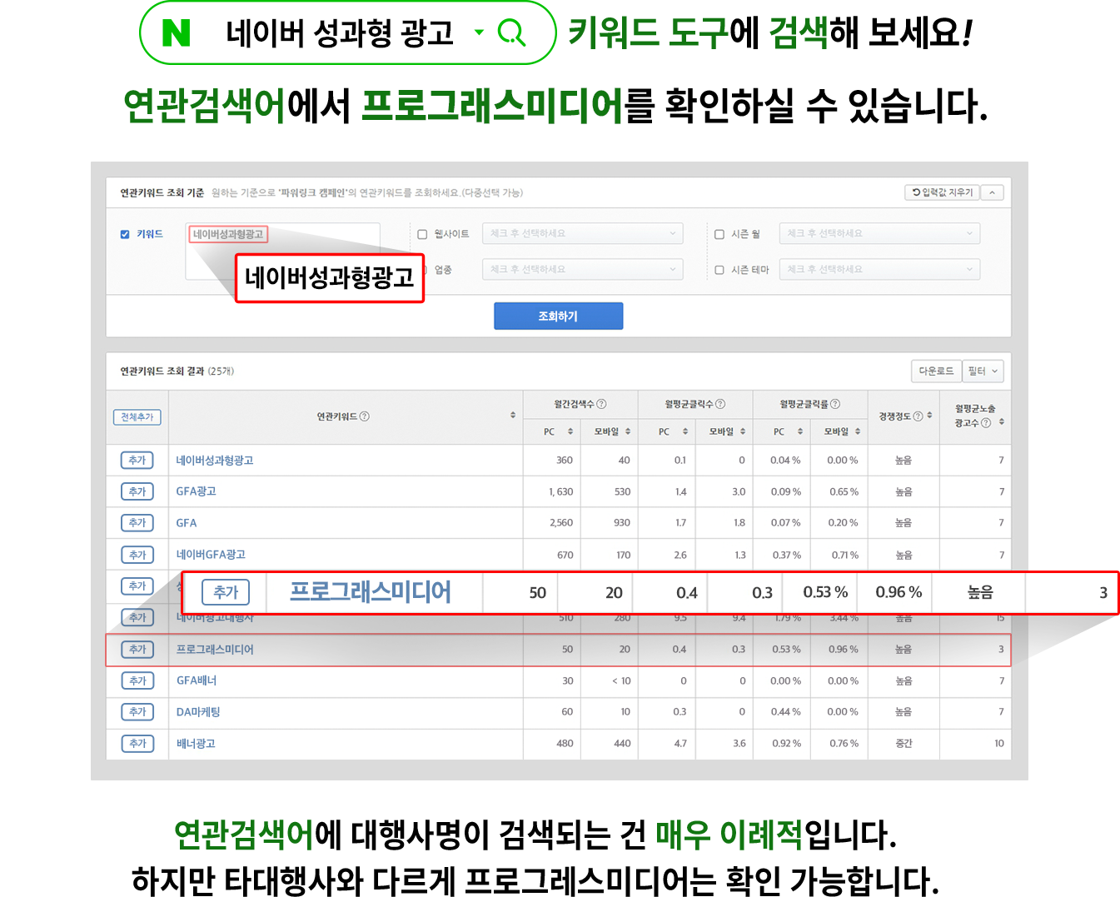Image resolution: width=1120 pixels, height=897 pixels.
Task: Open help icon next to 월간검색수 header
Action: [601, 404]
